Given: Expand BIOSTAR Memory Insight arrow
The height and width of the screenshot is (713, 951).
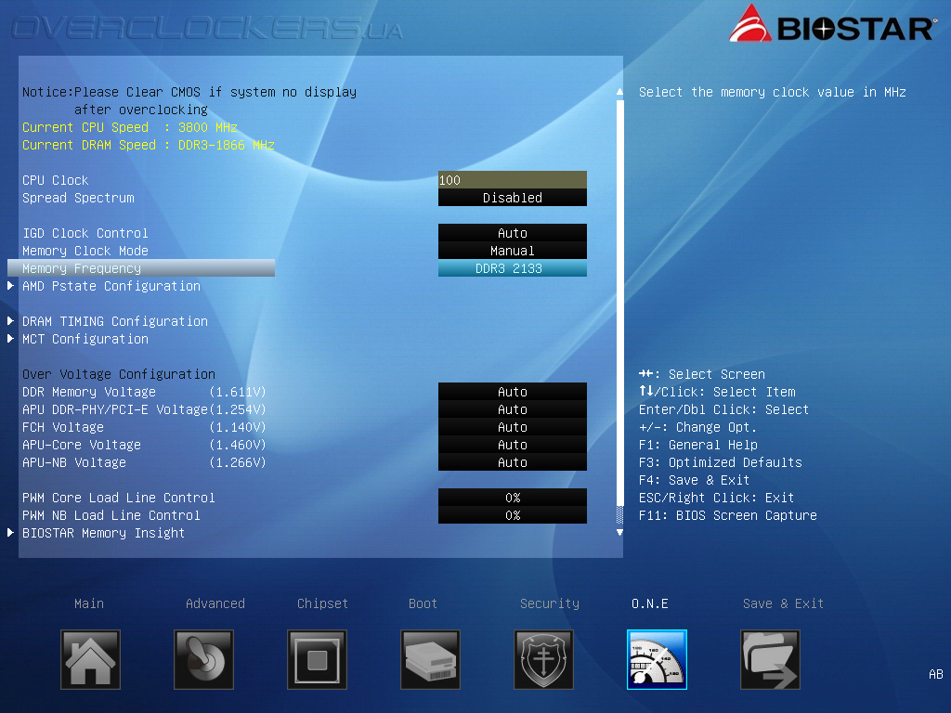Looking at the screenshot, I should pos(10,532).
